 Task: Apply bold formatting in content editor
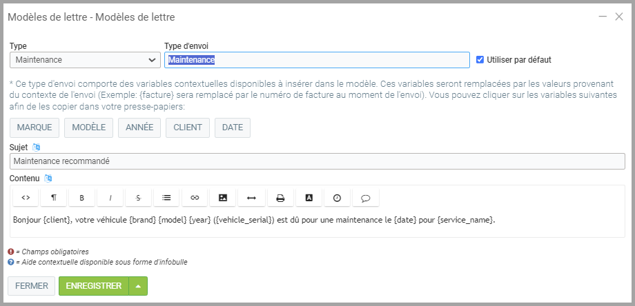click(x=82, y=198)
